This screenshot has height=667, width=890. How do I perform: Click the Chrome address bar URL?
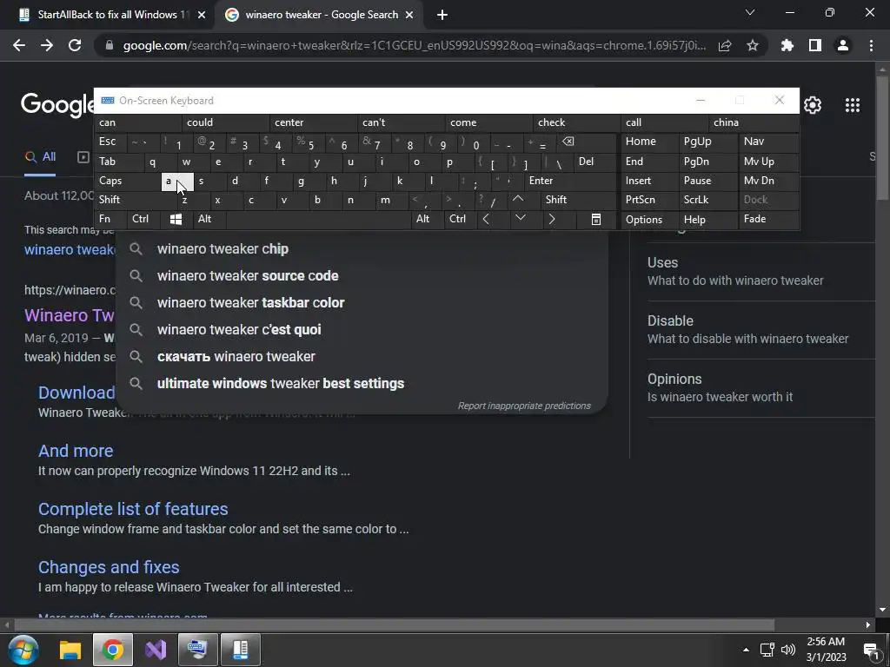coord(415,45)
